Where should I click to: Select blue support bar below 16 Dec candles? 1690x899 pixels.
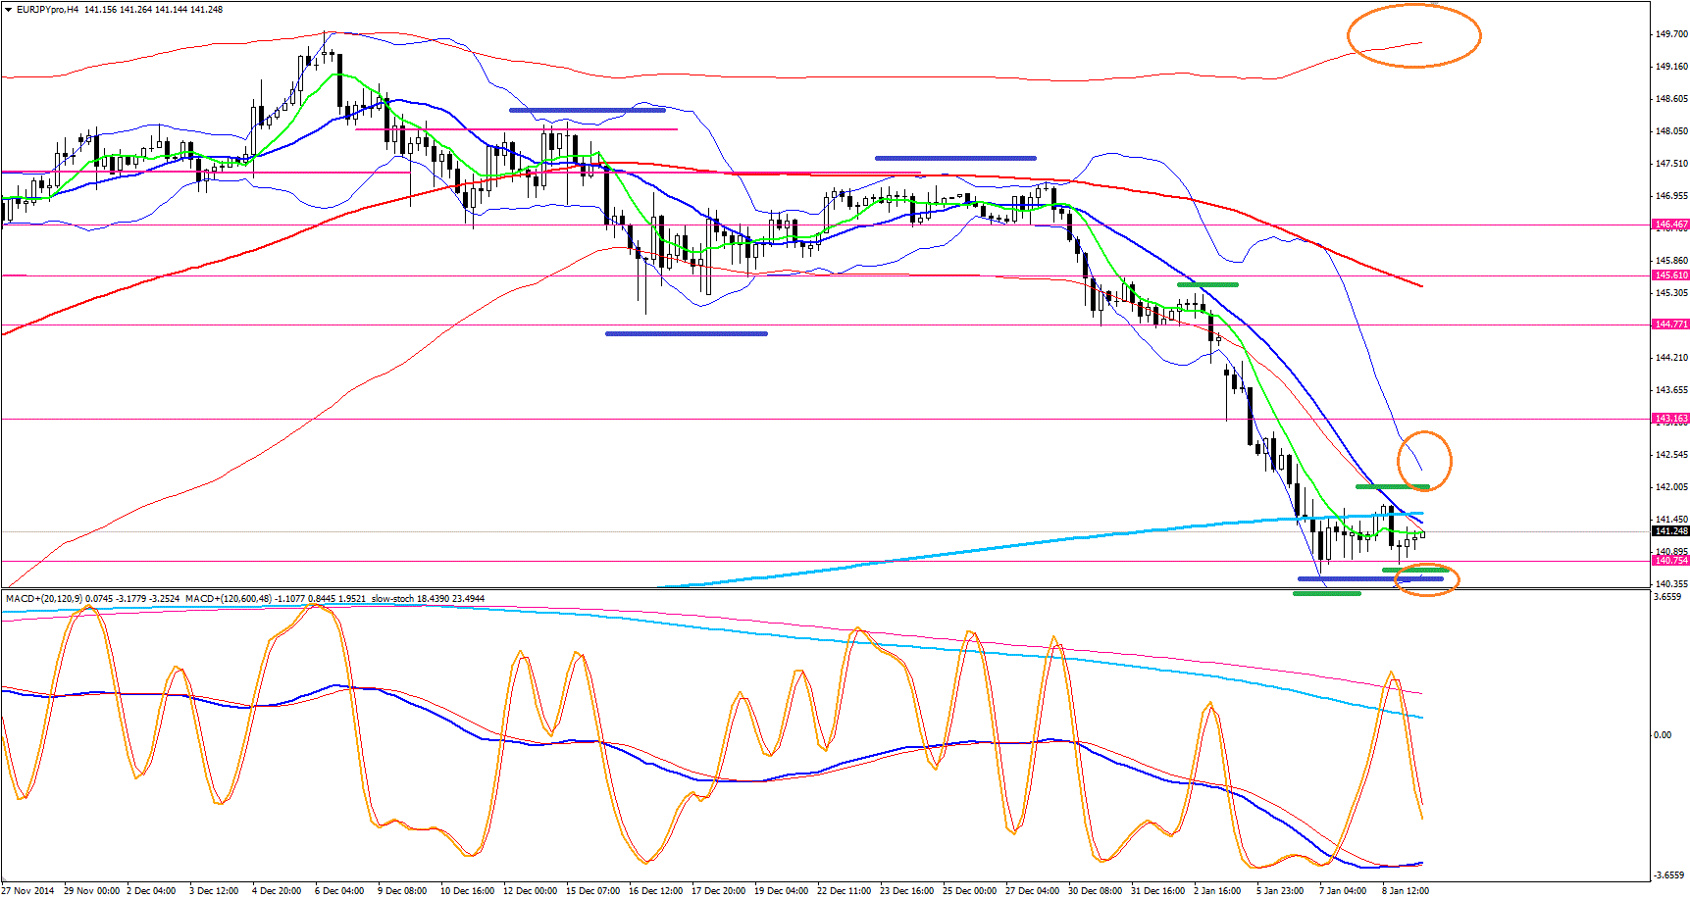tap(686, 333)
